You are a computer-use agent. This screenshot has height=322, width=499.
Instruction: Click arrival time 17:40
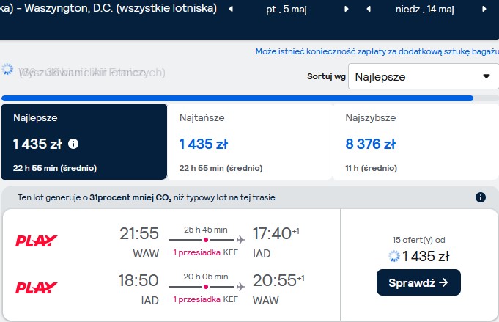[x=272, y=233]
